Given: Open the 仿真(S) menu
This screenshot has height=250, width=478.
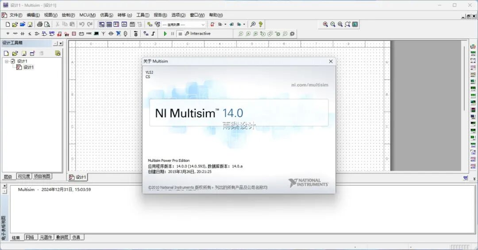Looking at the screenshot, I should pos(106,15).
